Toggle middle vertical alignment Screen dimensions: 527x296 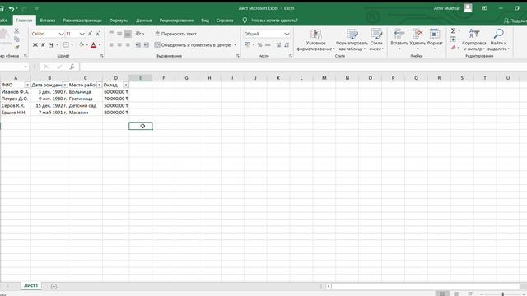(119, 34)
